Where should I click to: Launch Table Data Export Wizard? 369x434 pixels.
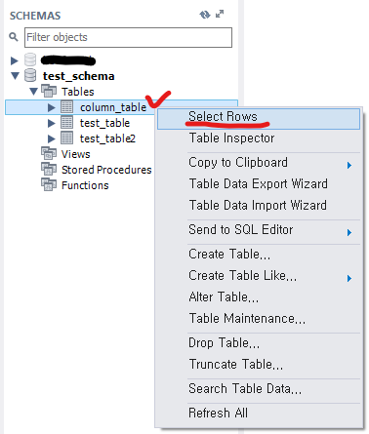[259, 183]
